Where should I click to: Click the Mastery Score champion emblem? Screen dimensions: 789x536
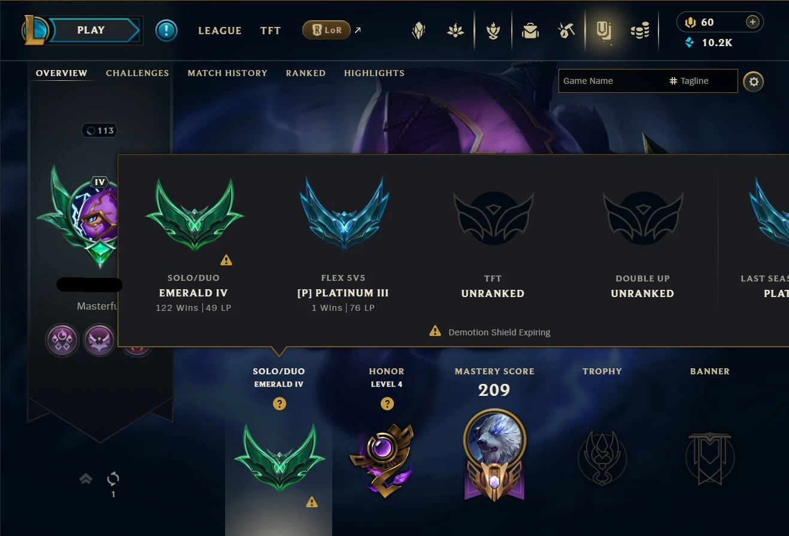click(x=494, y=454)
